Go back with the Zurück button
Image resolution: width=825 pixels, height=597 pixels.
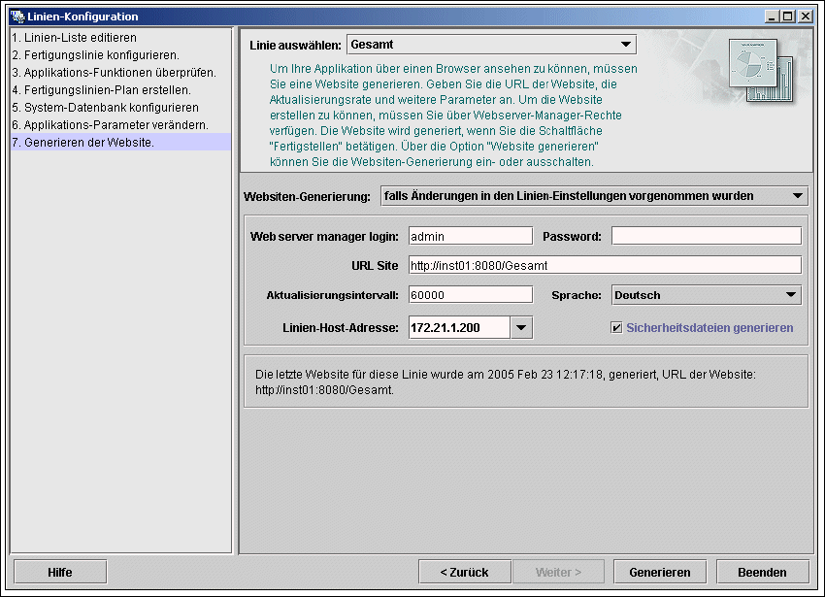(465, 573)
